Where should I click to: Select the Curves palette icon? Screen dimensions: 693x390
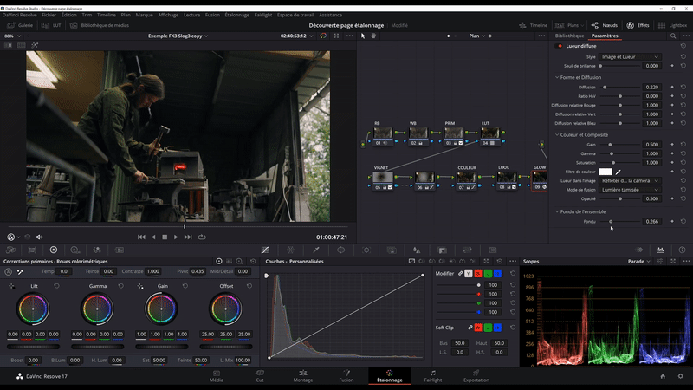point(265,250)
